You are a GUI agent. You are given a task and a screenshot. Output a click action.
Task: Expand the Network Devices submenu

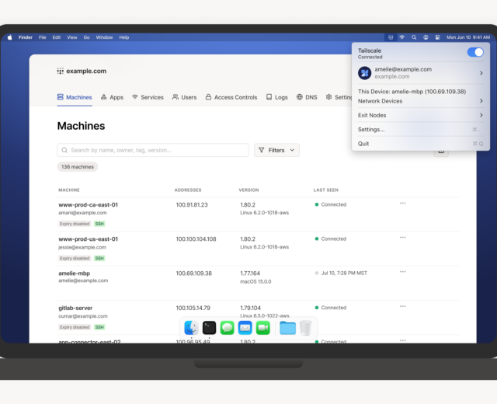421,101
